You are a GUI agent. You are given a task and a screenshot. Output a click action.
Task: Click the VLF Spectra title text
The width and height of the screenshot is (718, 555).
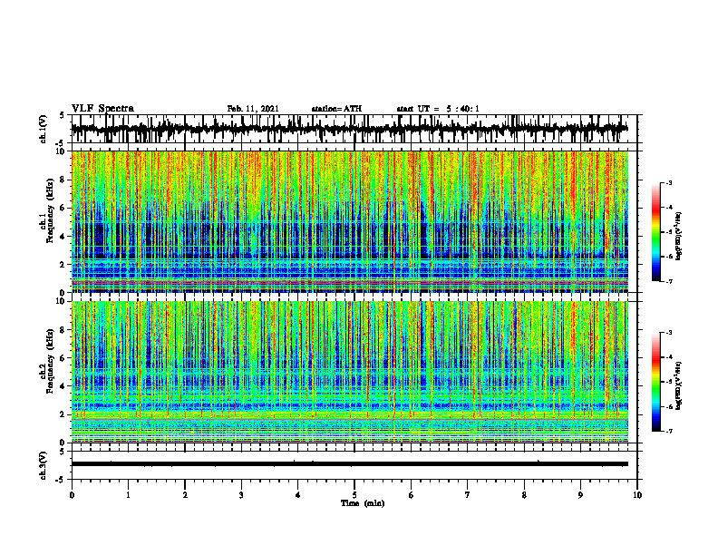102,109
